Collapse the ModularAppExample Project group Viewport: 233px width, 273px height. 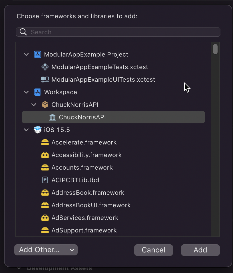26,55
